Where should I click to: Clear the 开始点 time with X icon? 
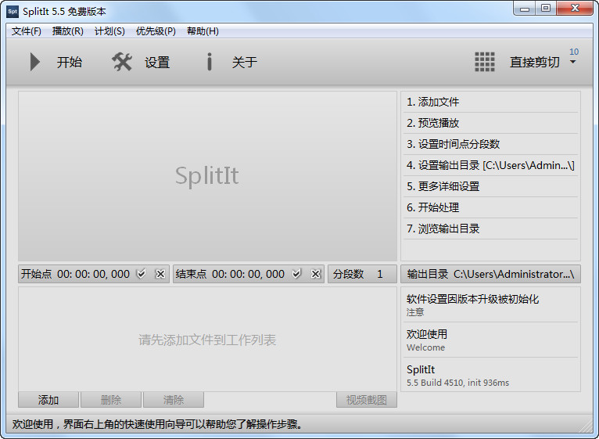[160, 274]
